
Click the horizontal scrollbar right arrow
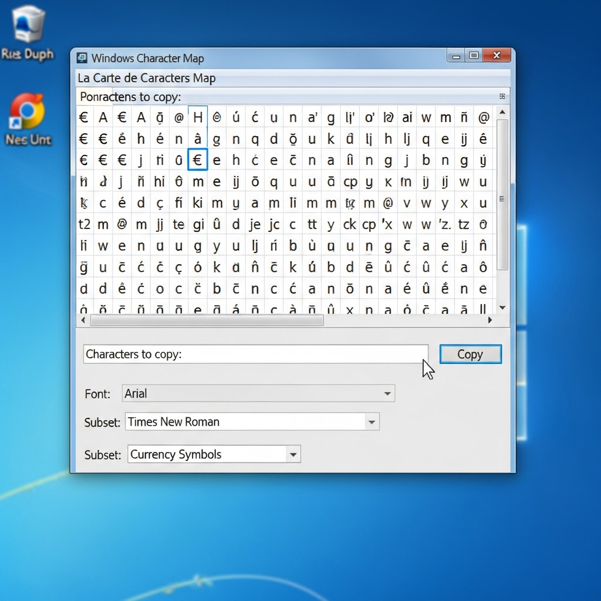click(x=490, y=320)
